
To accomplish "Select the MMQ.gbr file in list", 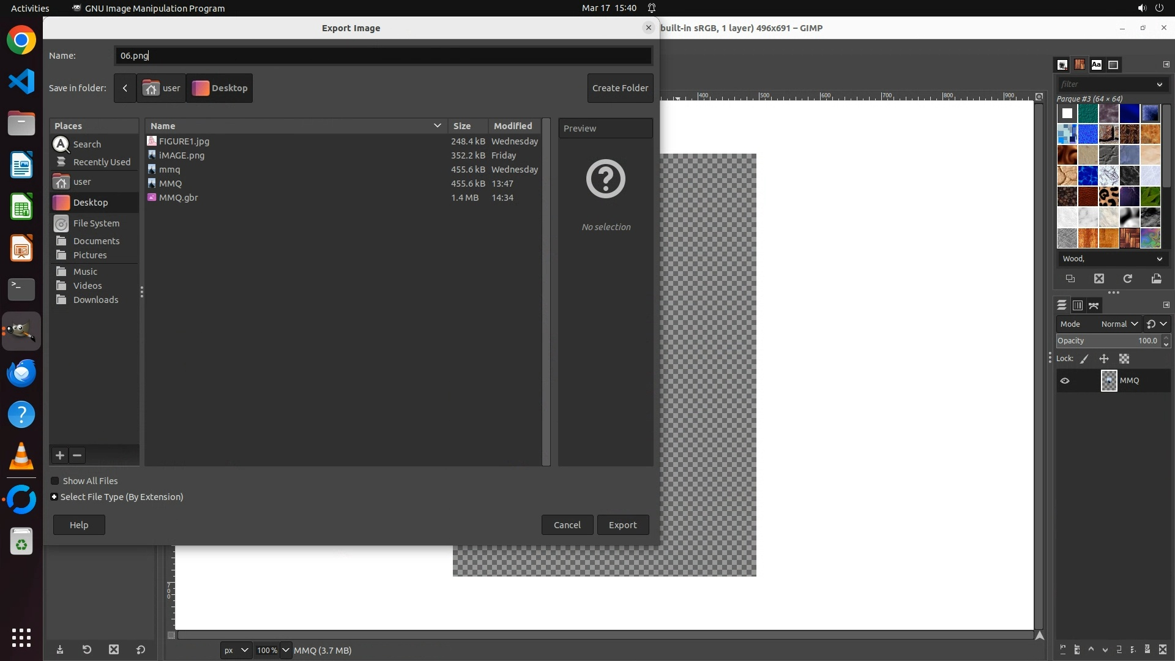I will pos(178,198).
